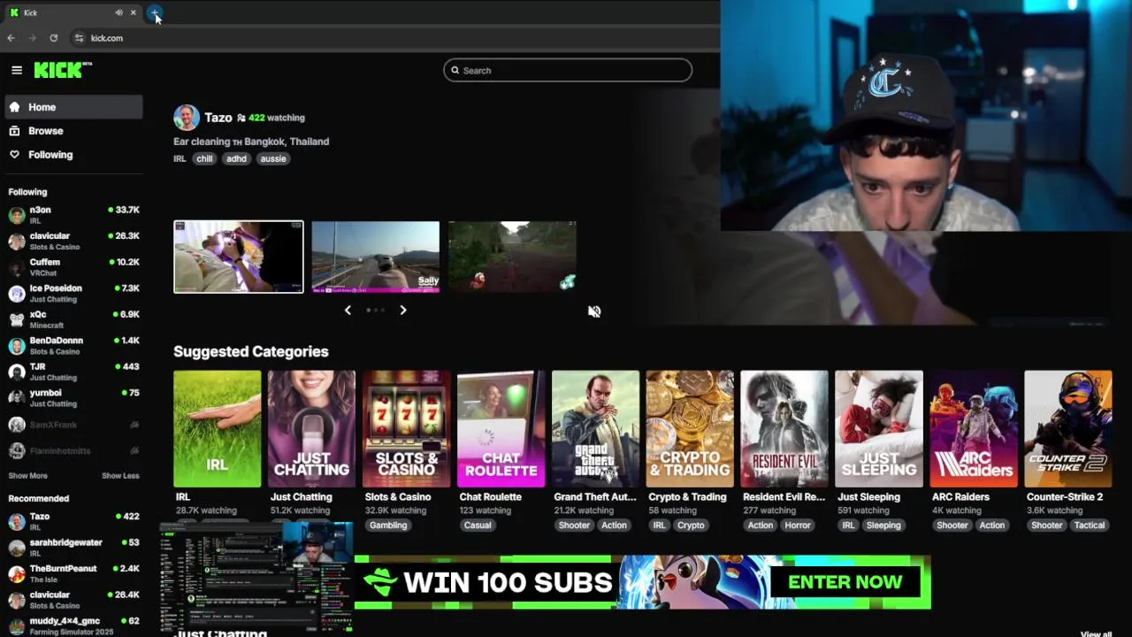
Task: Select the Horror tag
Action: 798,526
